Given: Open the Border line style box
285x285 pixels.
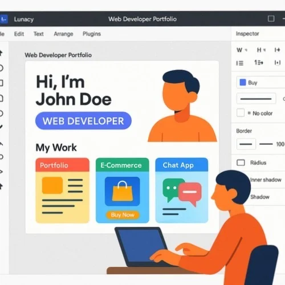Looking at the screenshot, I should pos(246,144).
